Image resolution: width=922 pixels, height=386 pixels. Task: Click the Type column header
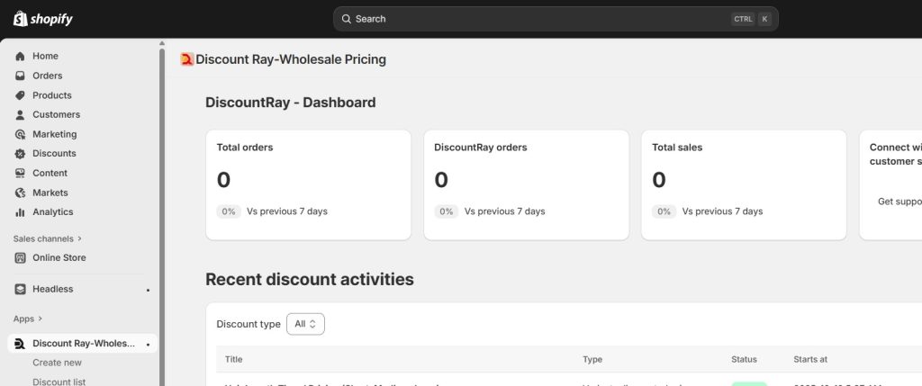(592, 359)
